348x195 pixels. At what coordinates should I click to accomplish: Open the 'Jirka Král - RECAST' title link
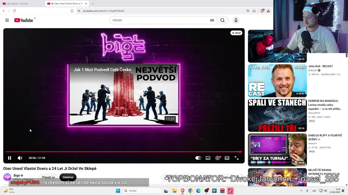coord(321,66)
